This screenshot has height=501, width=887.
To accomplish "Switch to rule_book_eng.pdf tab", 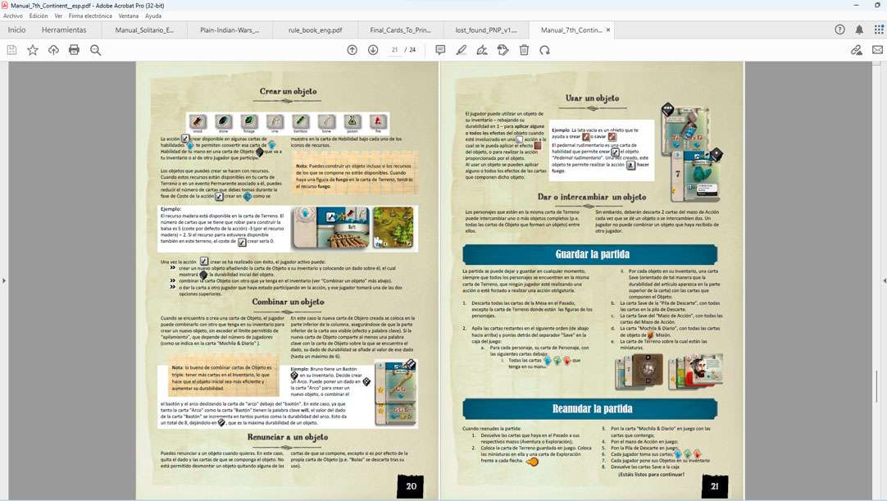I will pos(315,30).
